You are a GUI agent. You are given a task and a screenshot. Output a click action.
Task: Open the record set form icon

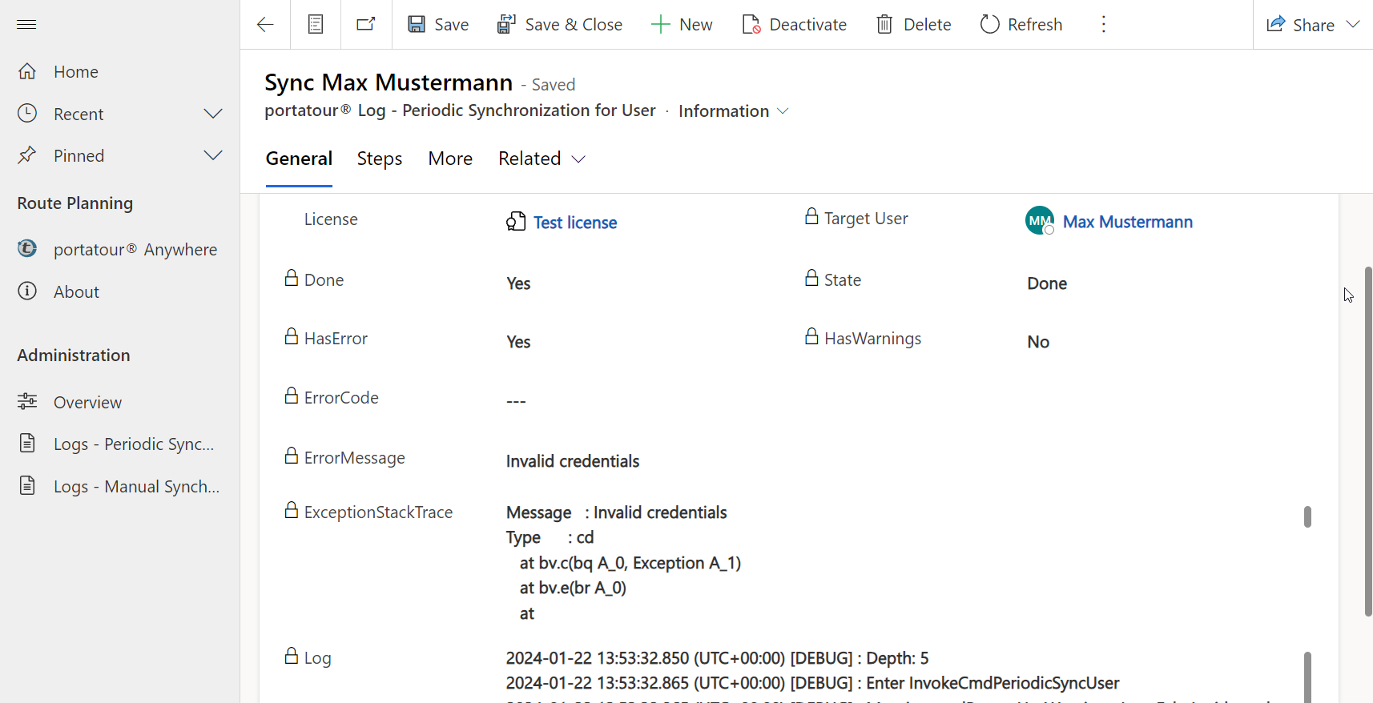tap(316, 25)
